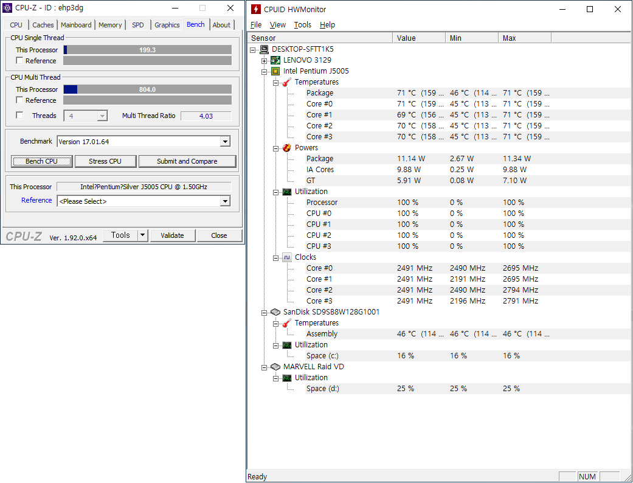This screenshot has width=633, height=483.
Task: Open the Memory tab
Action: pos(110,24)
